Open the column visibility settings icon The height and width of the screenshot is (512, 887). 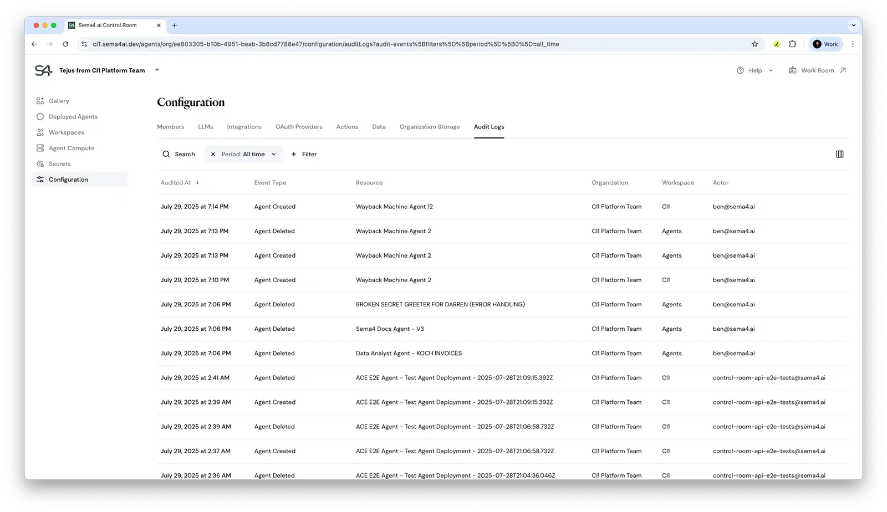840,154
